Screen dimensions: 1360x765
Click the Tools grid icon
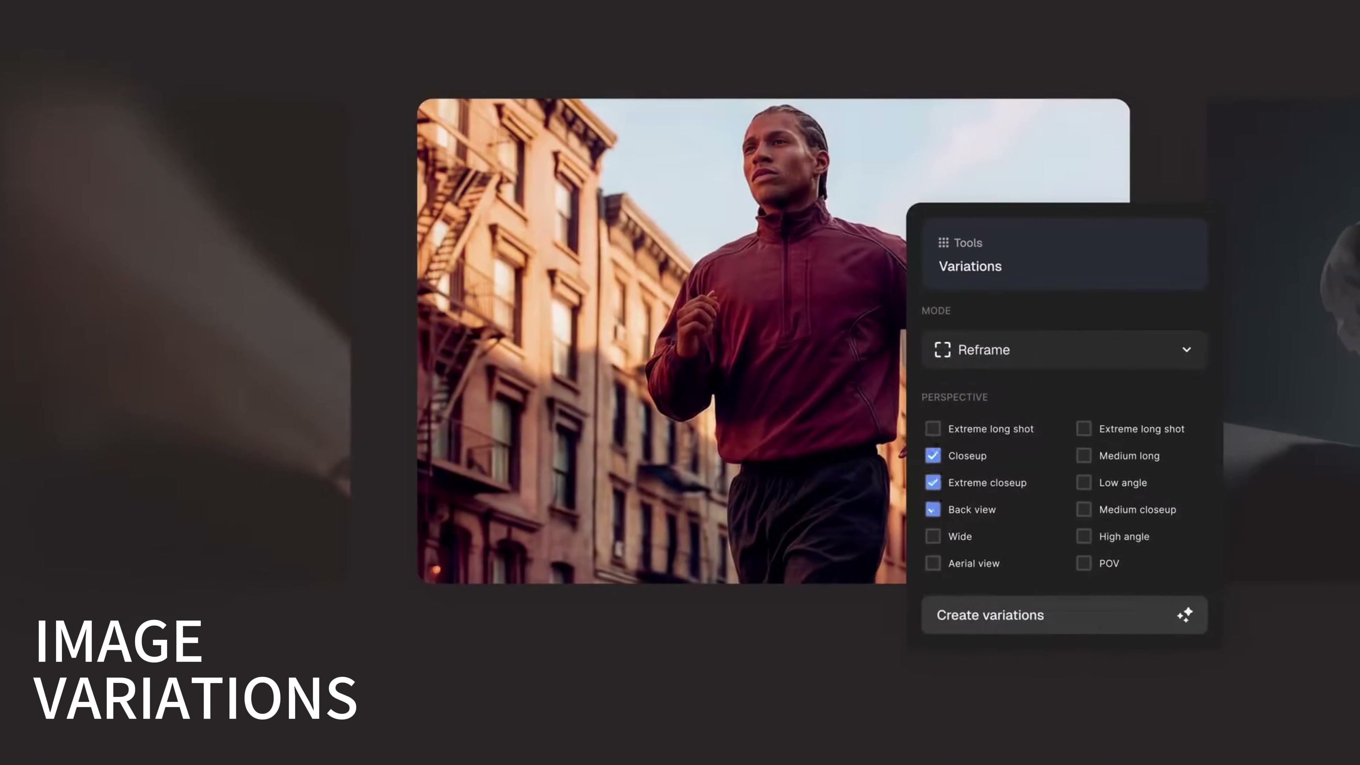[x=943, y=242]
